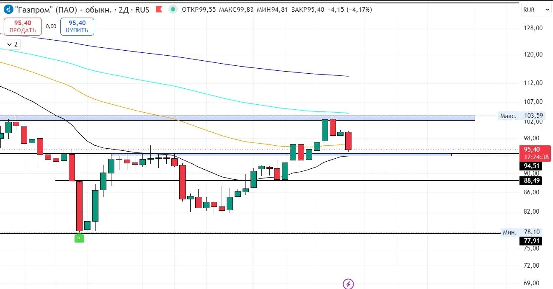Click the 78,10 minimum price label
553x289 pixels.
[x=531, y=232]
